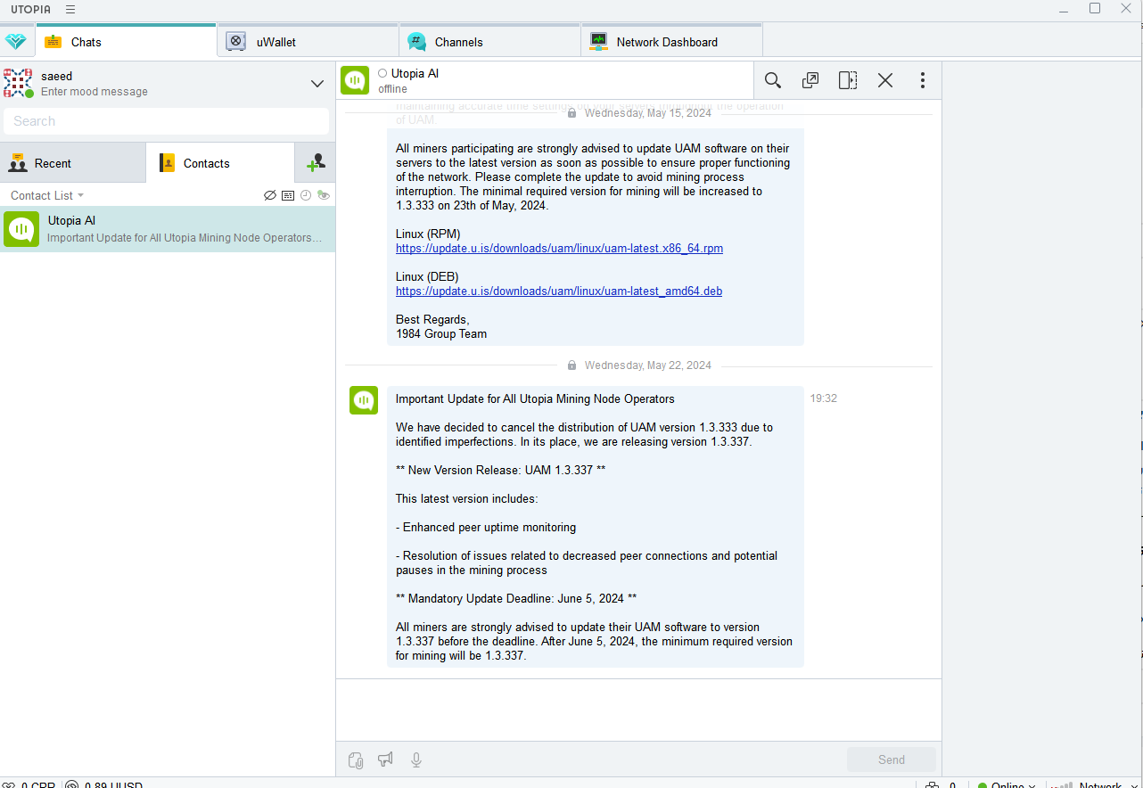
Task: Close the Utopia AI chat with X
Action: pyautogui.click(x=885, y=80)
